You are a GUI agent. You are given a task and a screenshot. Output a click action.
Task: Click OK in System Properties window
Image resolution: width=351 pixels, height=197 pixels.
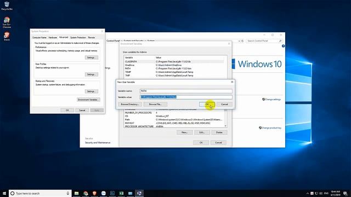67,111
